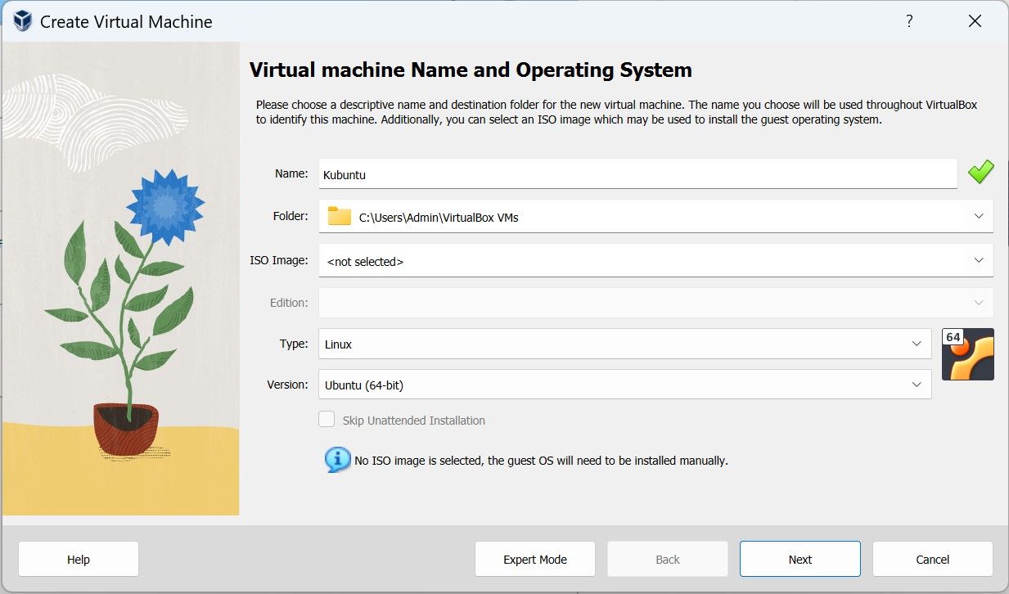Click the yellow folder icon in Folder field
The width and height of the screenshot is (1009, 594).
(339, 217)
